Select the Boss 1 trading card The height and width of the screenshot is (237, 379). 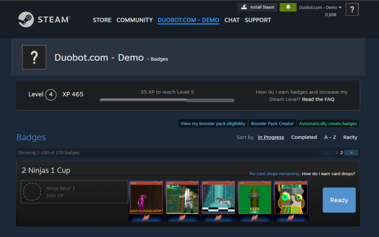(291, 201)
